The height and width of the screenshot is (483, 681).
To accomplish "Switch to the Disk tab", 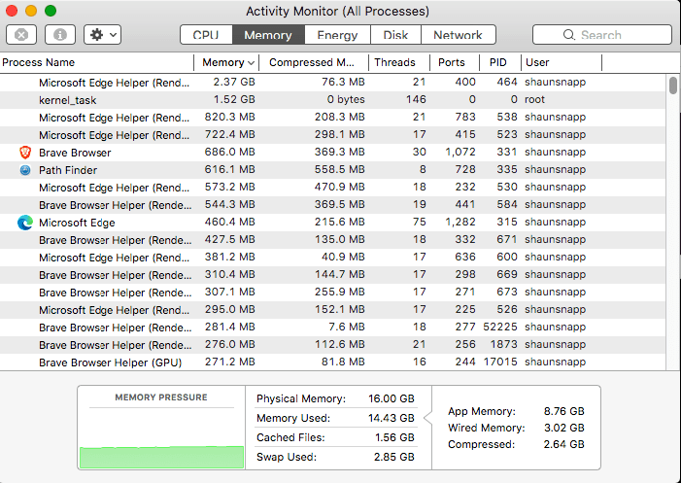I will 395,35.
